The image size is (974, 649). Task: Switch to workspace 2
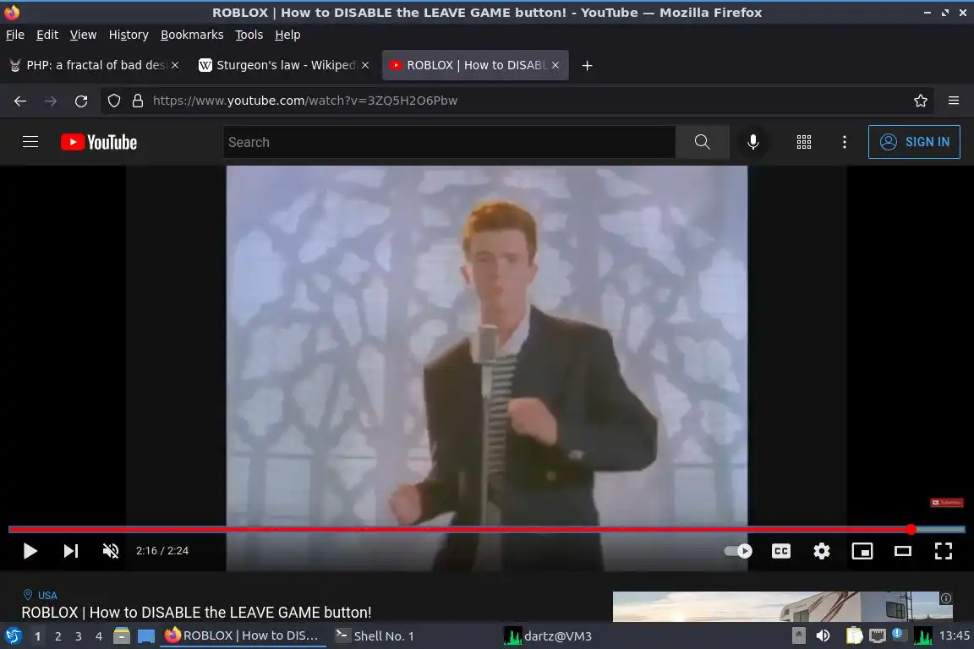[x=57, y=636]
